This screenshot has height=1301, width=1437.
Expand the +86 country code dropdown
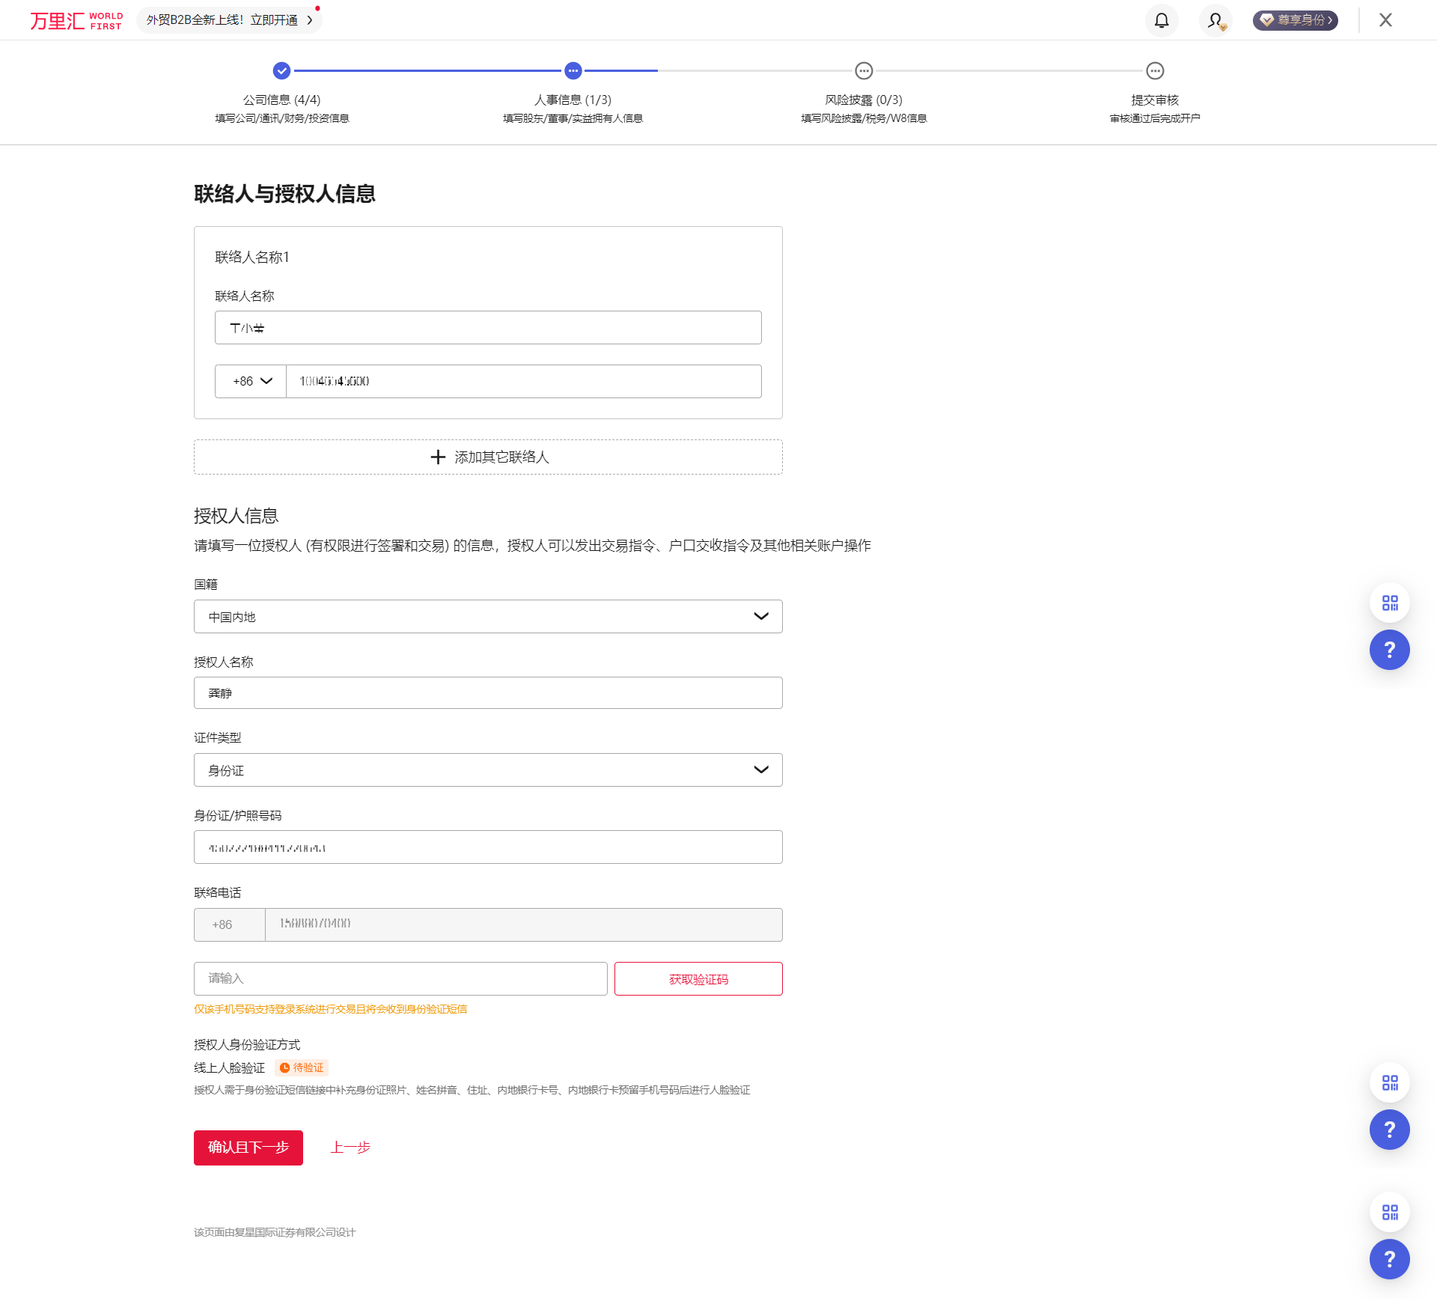(x=251, y=381)
